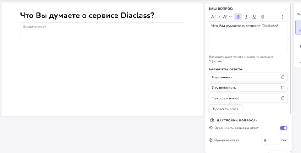Toggle bold formatting in question editor

[238, 17]
